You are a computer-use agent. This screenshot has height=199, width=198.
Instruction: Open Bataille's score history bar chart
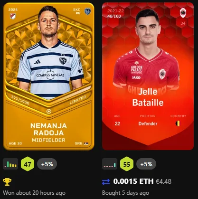point(110,164)
